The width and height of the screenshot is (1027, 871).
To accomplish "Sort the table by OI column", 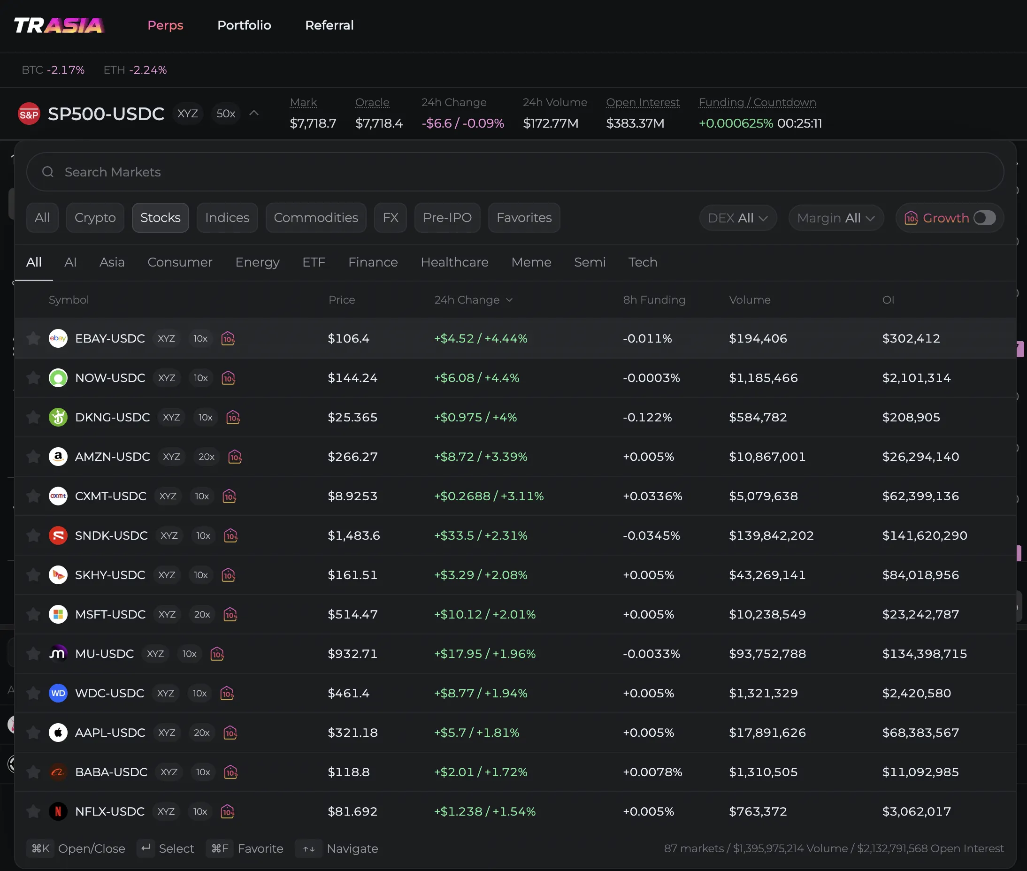I will 888,300.
